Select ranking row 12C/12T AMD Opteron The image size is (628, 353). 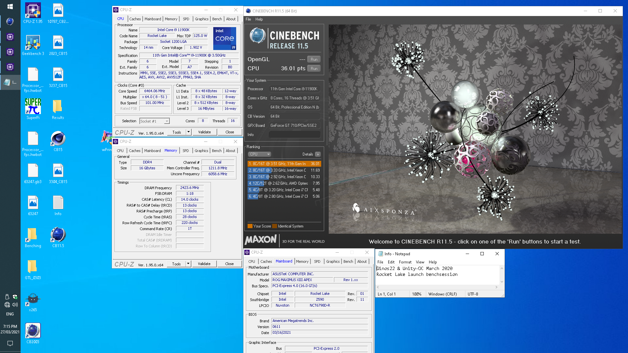(284, 183)
